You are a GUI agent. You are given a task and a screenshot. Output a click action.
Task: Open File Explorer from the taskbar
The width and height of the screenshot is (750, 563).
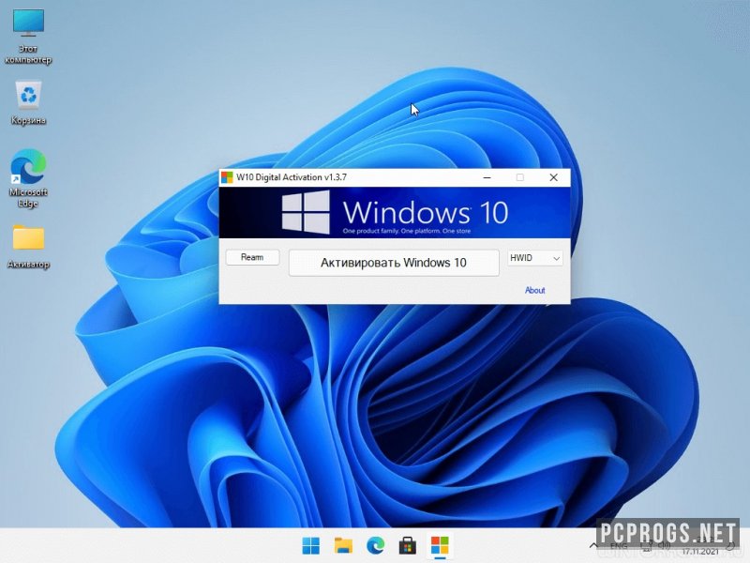point(343,545)
